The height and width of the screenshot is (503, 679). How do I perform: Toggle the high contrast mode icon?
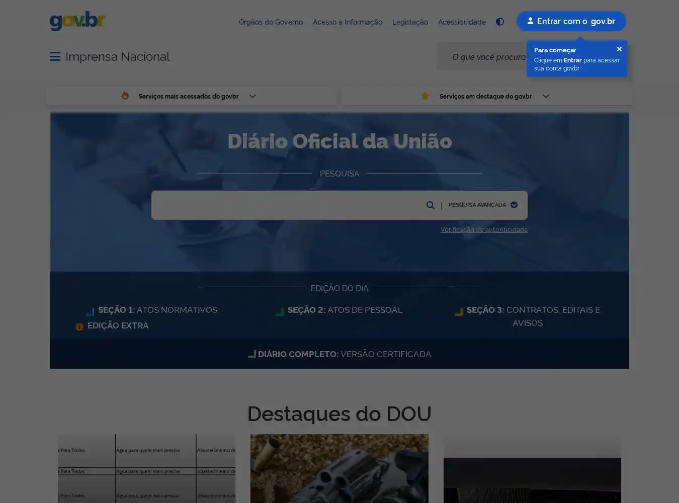coord(499,22)
